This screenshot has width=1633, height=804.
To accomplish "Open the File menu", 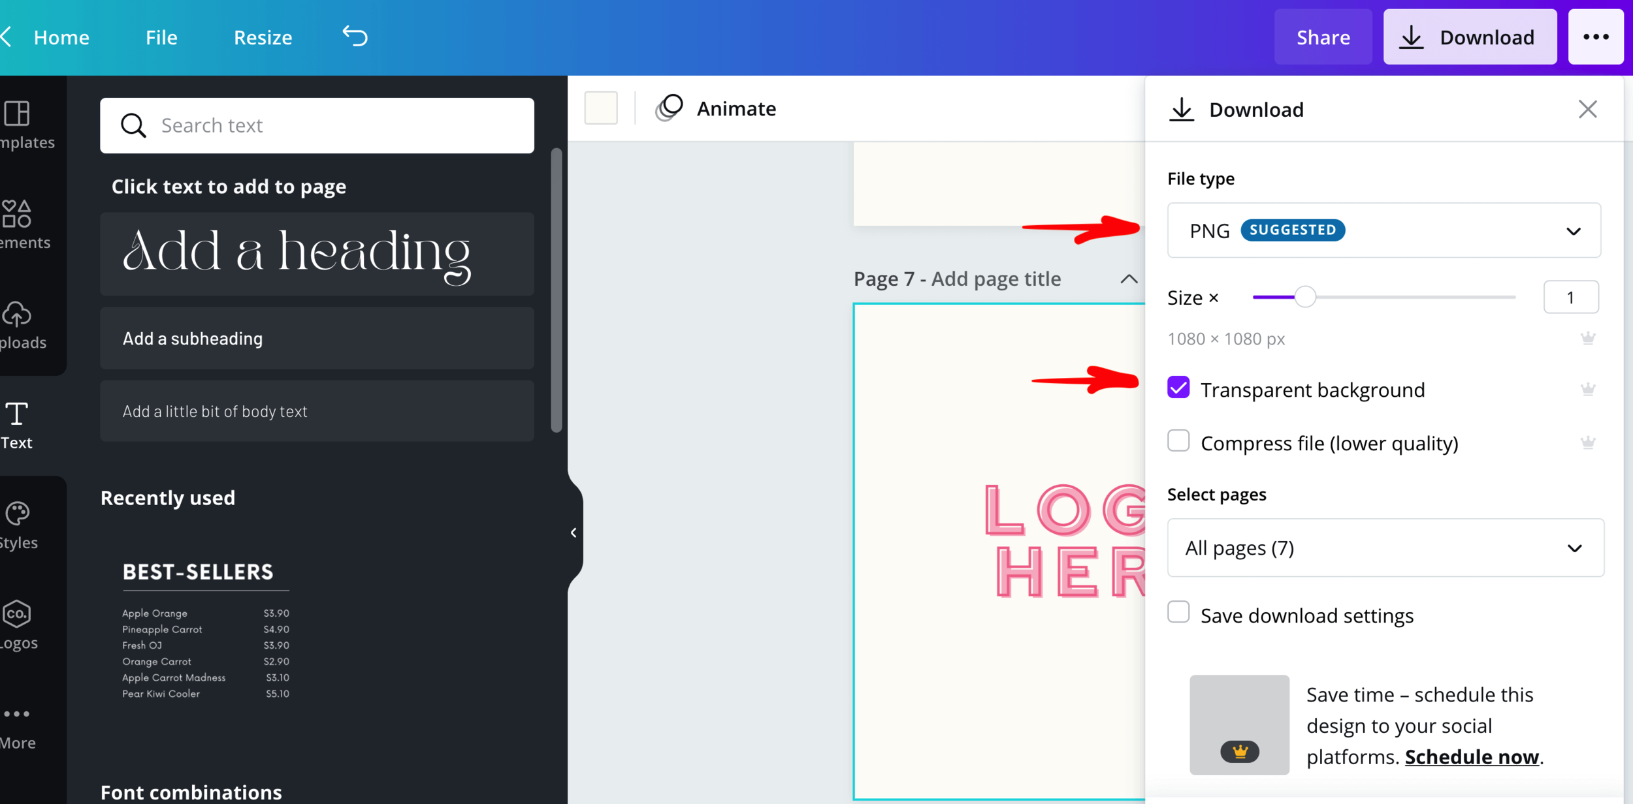I will pyautogui.click(x=161, y=37).
